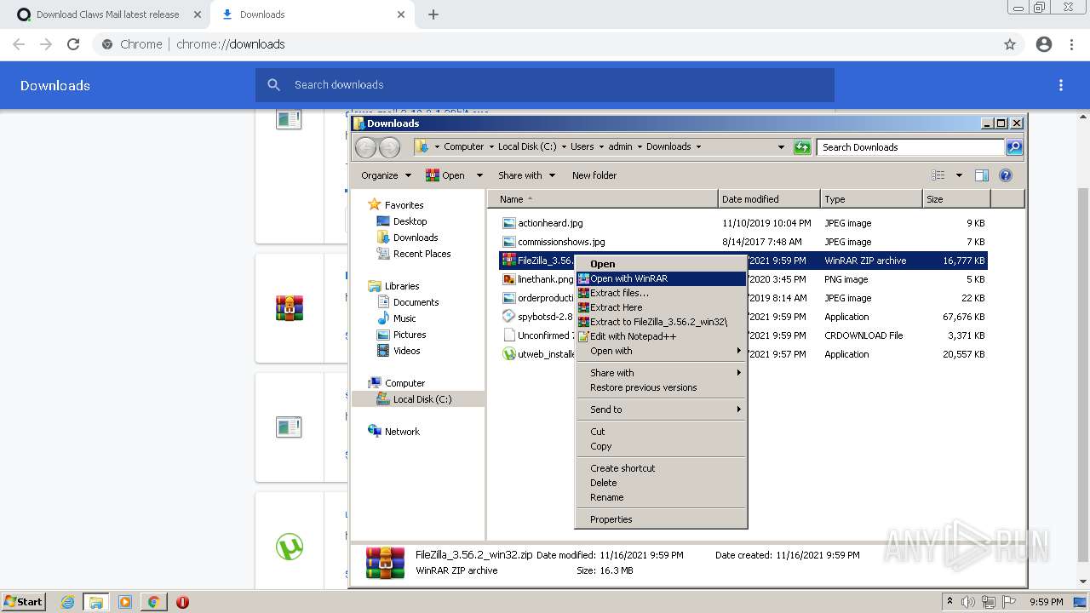Sort files by Date modified column
Screen dimensions: 1090x613
[769, 199]
